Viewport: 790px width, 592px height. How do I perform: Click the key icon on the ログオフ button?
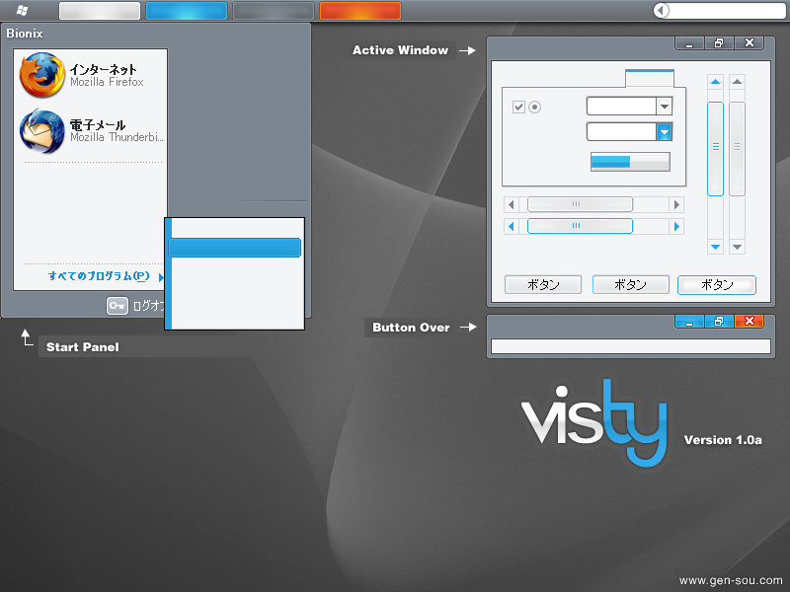117,306
